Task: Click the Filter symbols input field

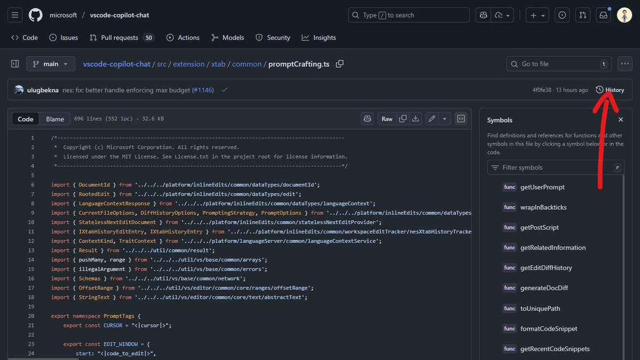Action: tap(555, 167)
